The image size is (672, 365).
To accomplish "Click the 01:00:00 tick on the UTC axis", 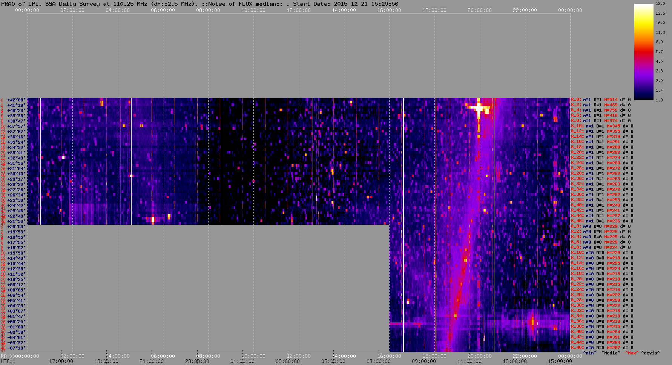I will (x=242, y=361).
